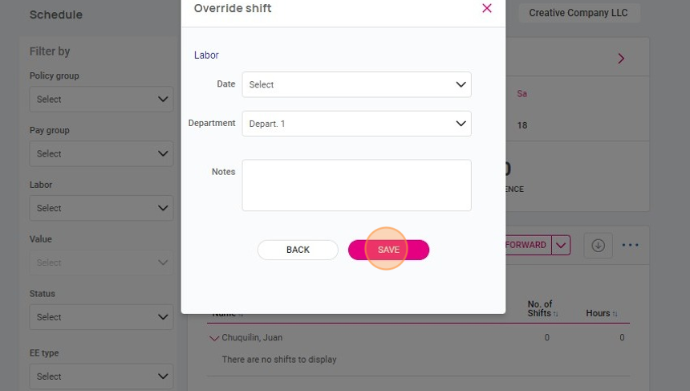Screen dimensions: 690x391
Task: Click the BACK button
Action: (x=298, y=250)
